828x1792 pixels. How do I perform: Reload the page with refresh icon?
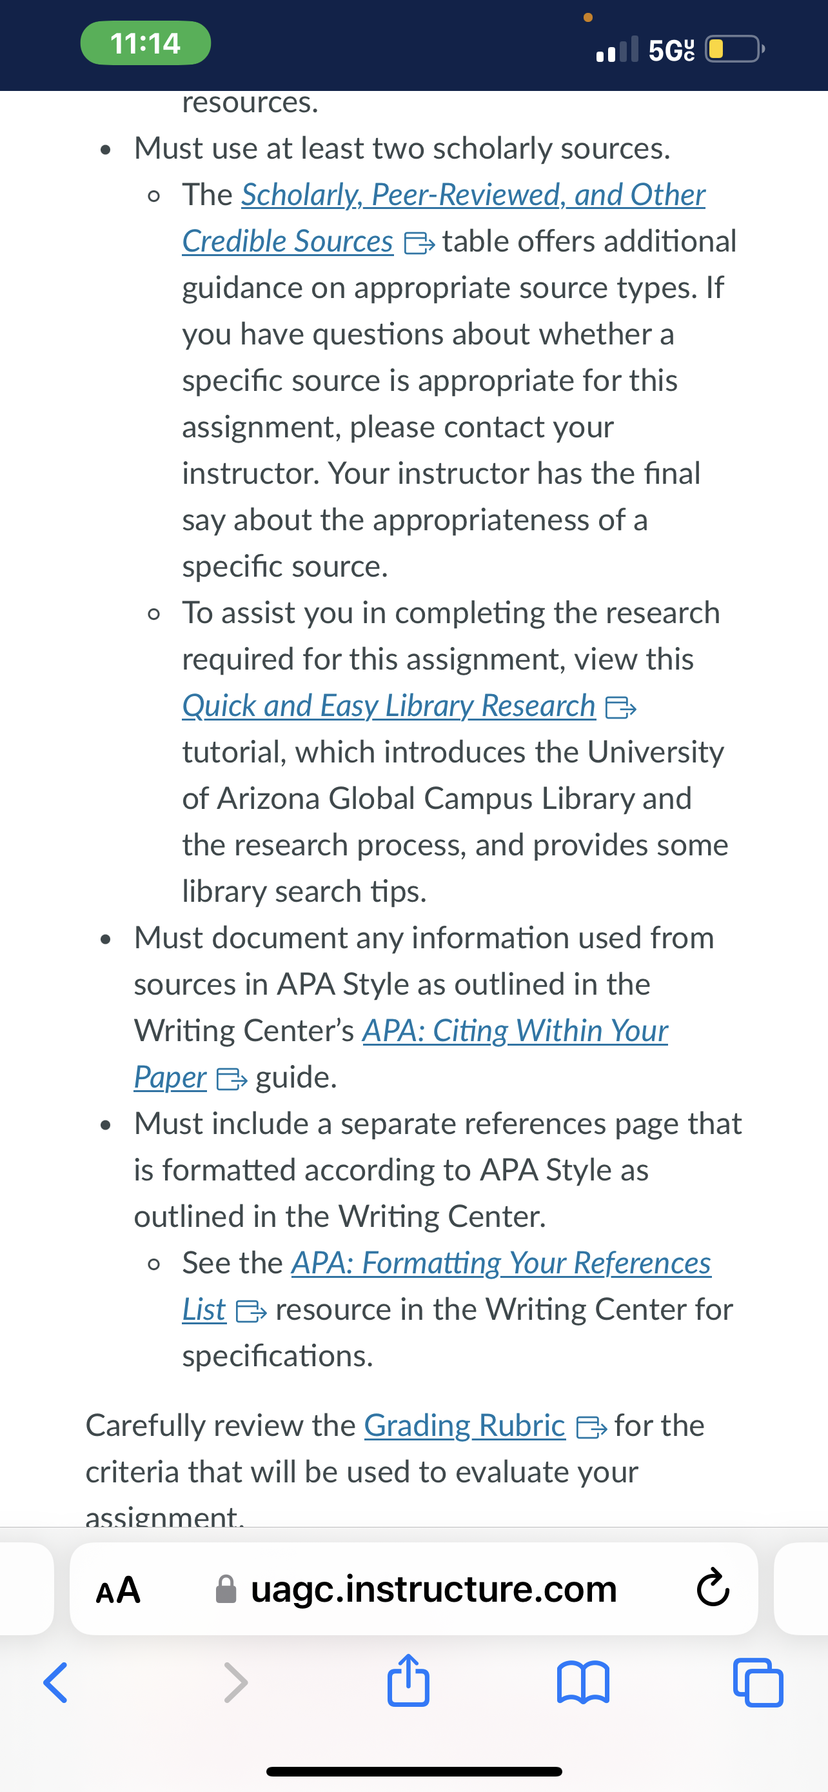click(713, 1588)
